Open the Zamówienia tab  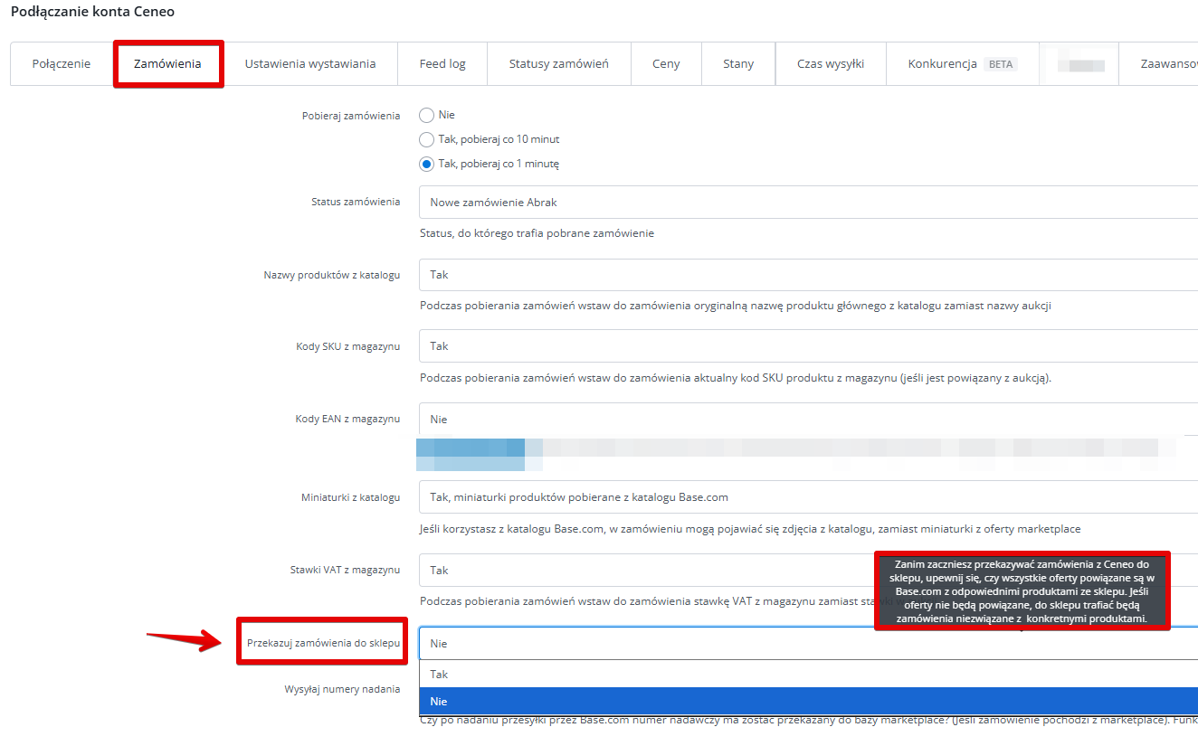[168, 64]
